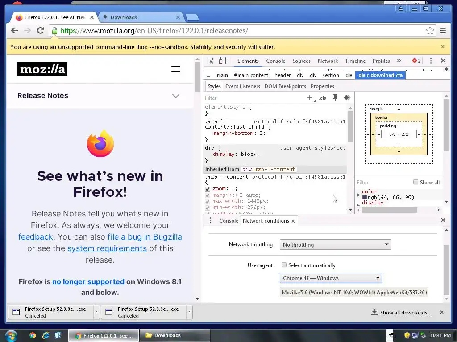Open second Firefox Setup download options arrow
The height and width of the screenshot is (342, 457).
pos(189,312)
